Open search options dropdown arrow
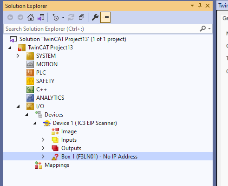Image resolution: width=228 pixels, height=186 pixels. [209, 28]
